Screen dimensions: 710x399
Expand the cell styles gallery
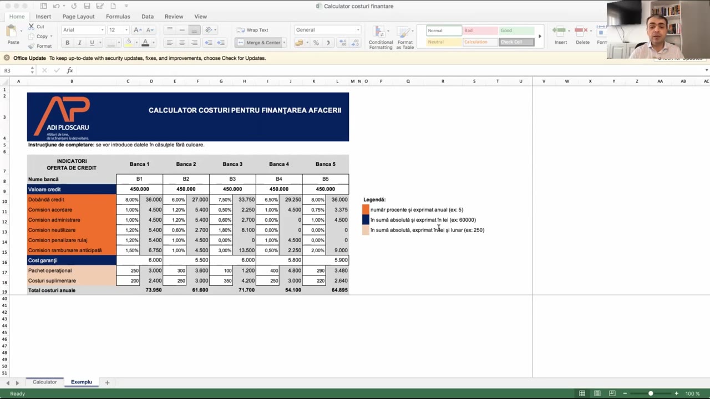pyautogui.click(x=539, y=35)
